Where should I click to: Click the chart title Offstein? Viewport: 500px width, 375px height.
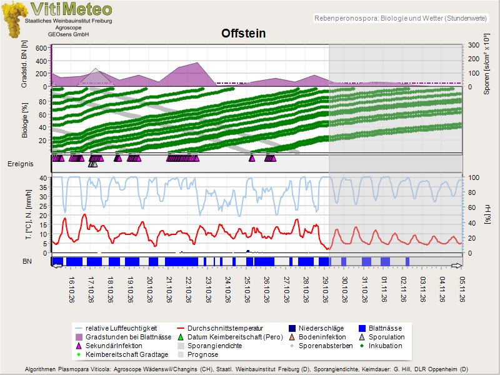point(243,33)
